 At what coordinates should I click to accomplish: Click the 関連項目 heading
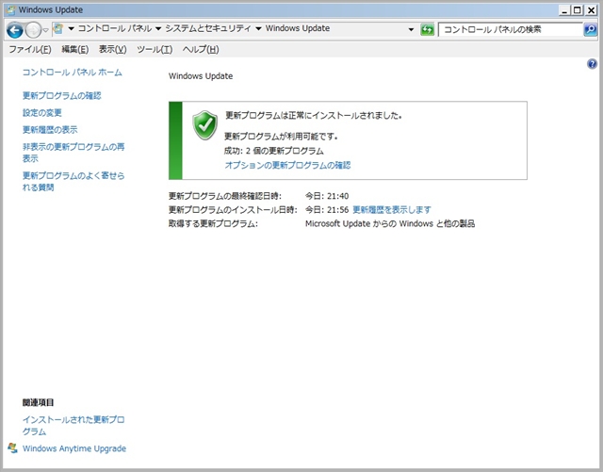tap(38, 402)
